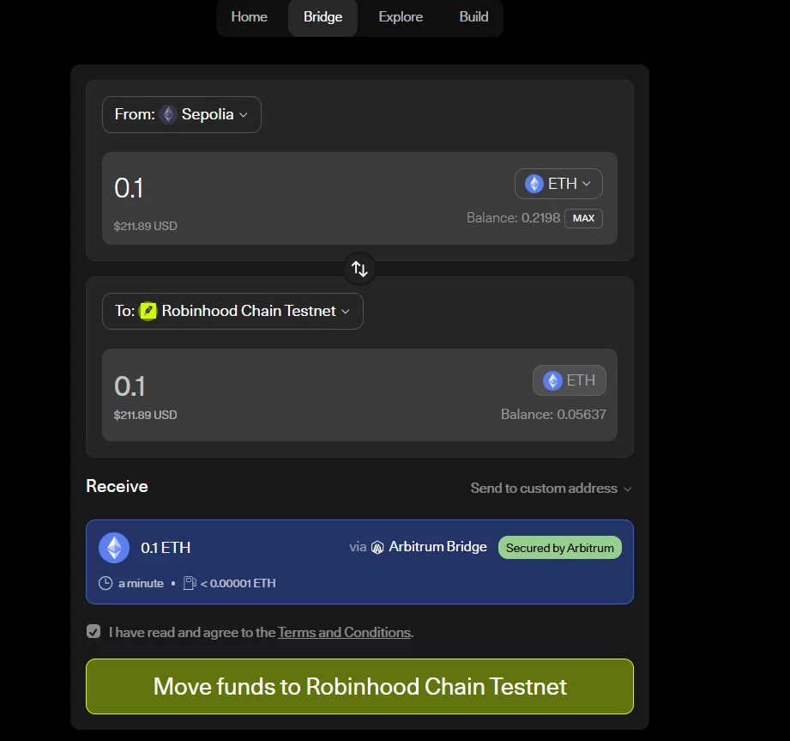This screenshot has height=741, width=790.
Task: Click the Sepolia Ethereum logo icon
Action: pyautogui.click(x=168, y=114)
